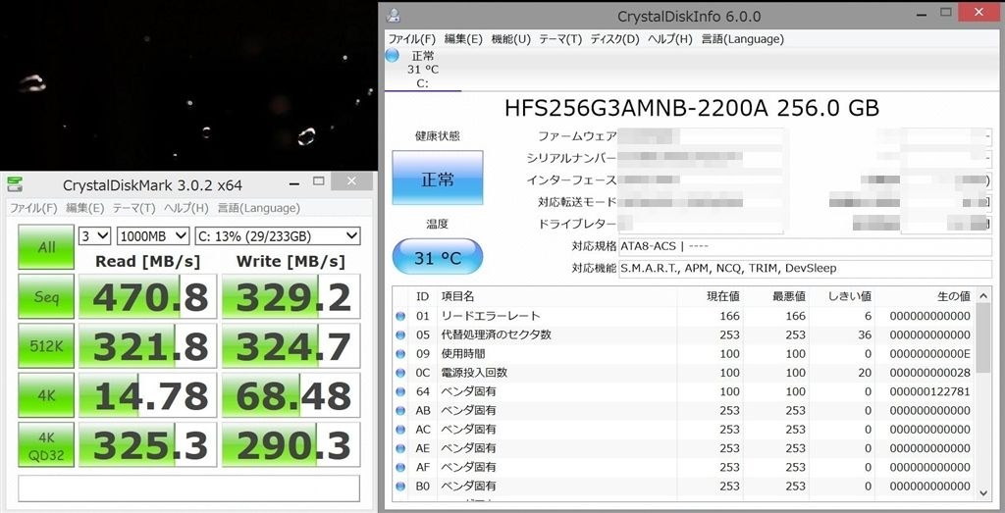Click 4K QD32 write result 290.3
The height and width of the screenshot is (513, 1005).
click(291, 443)
